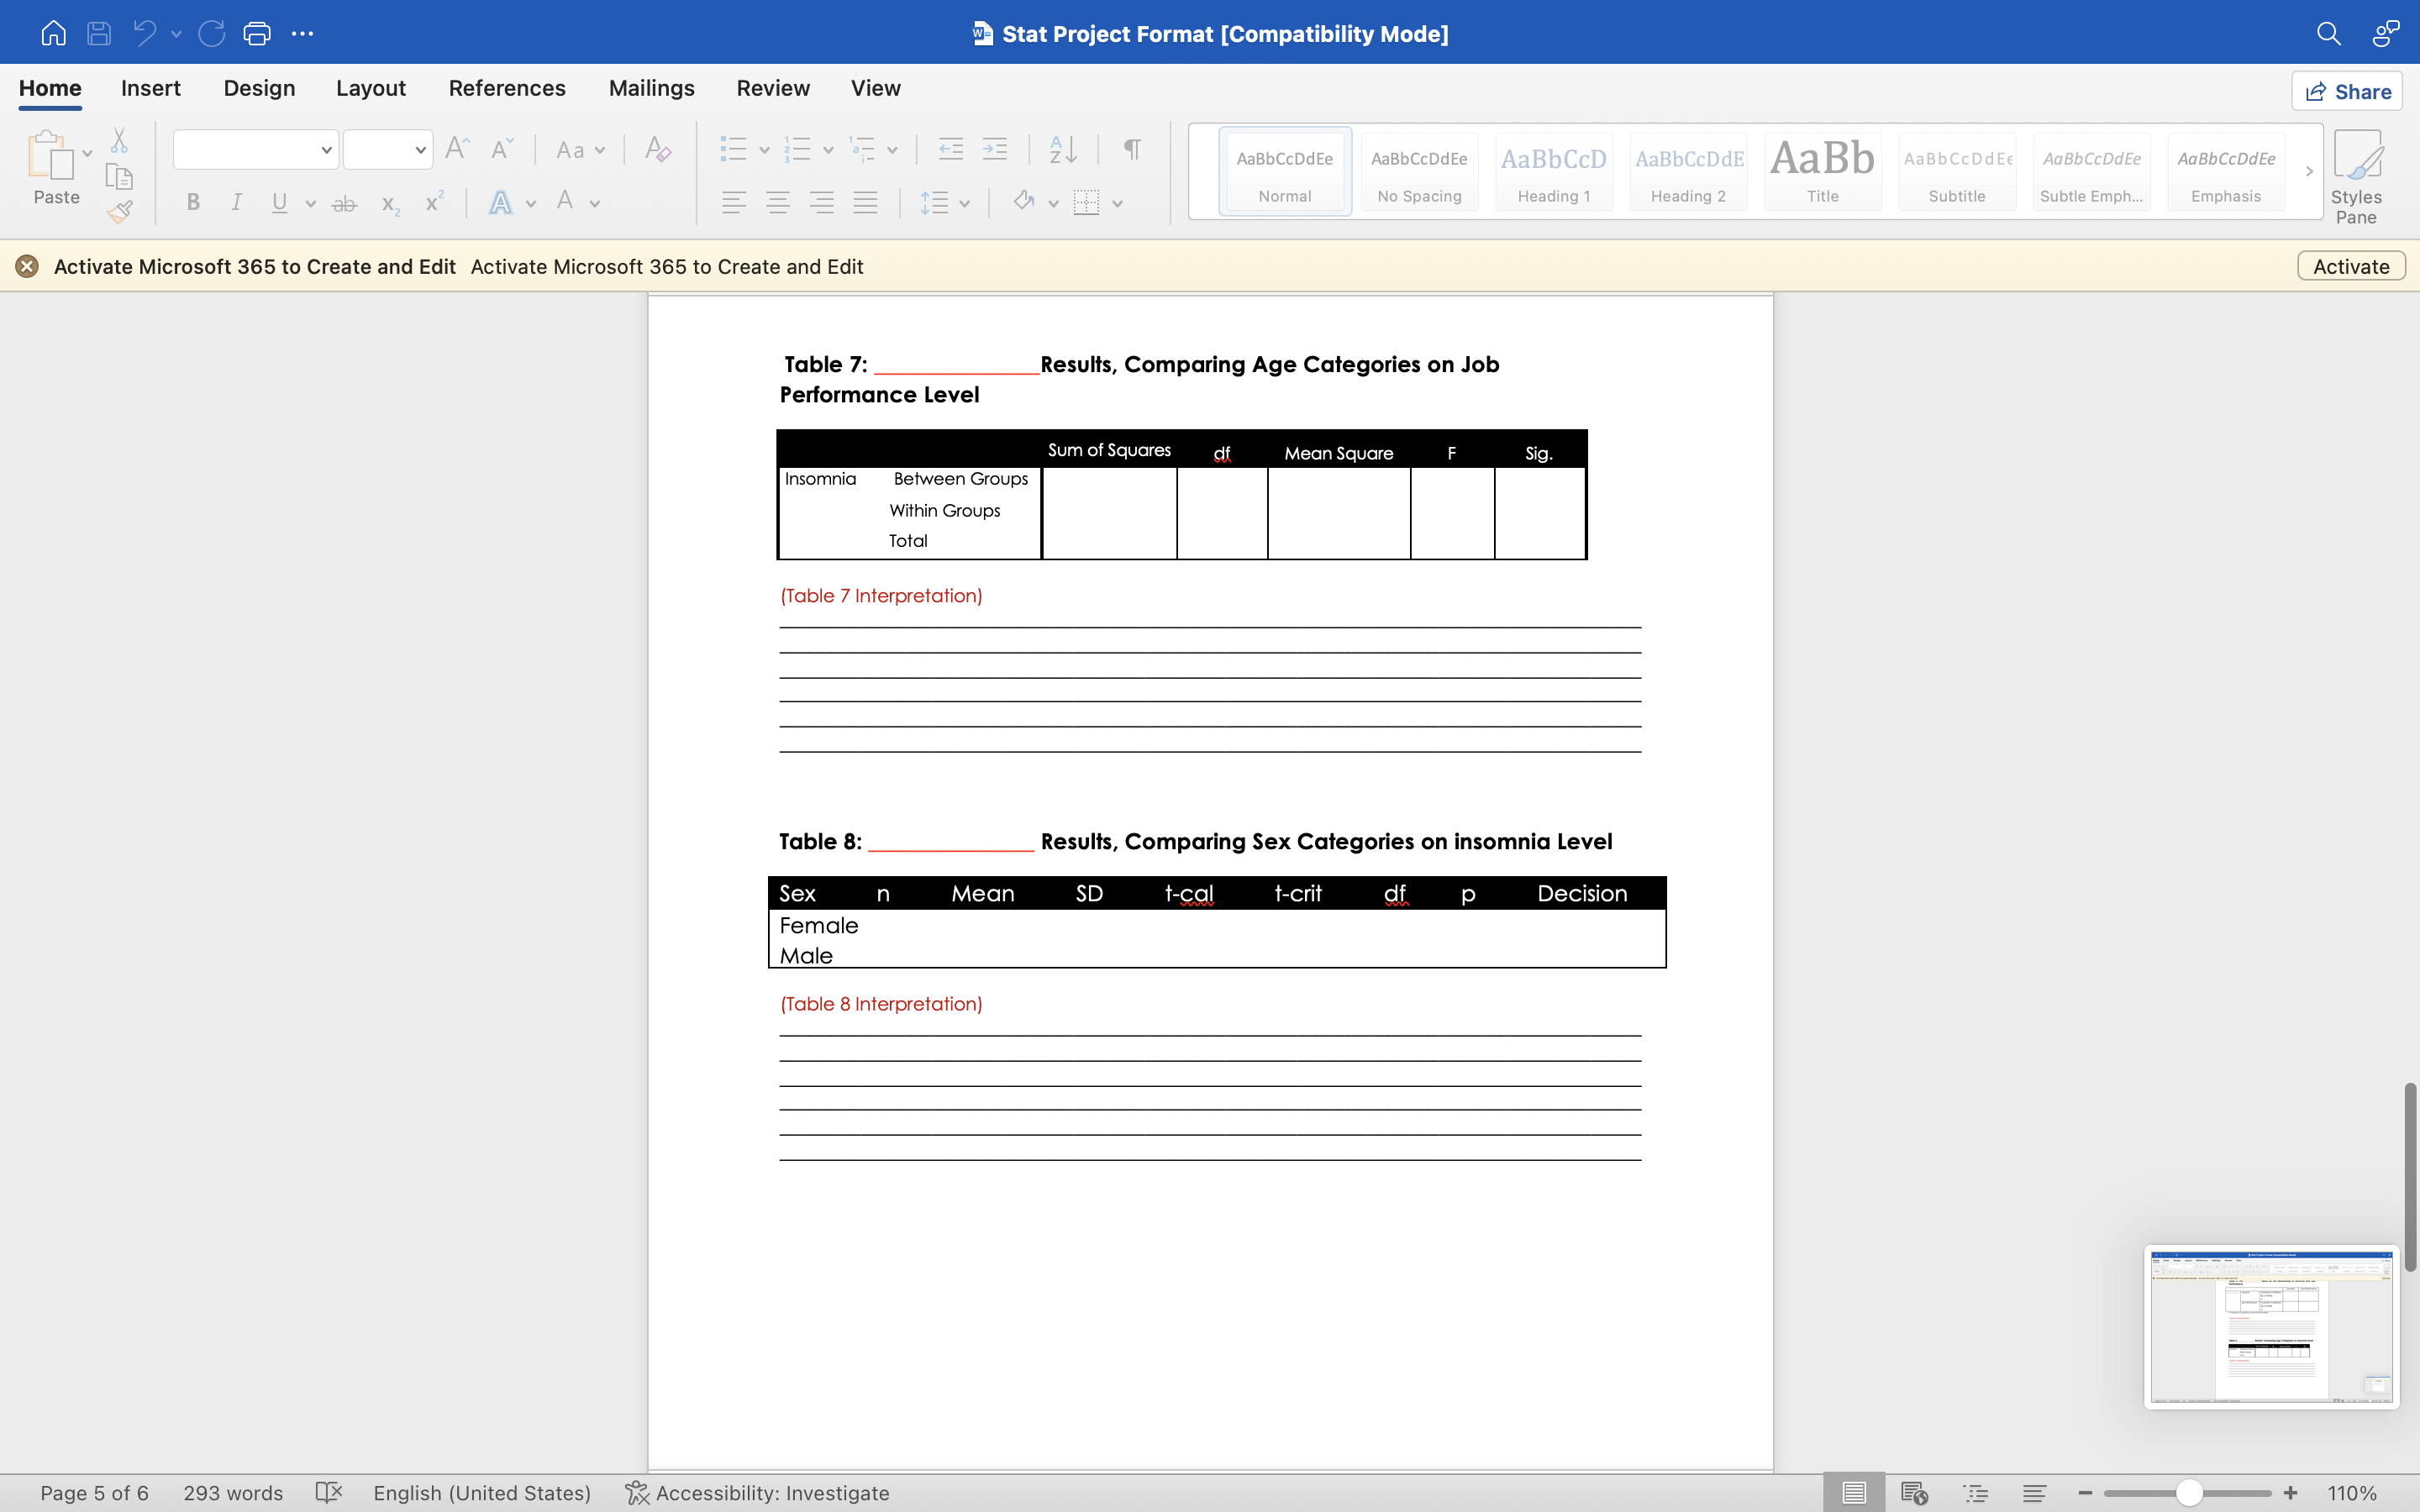Open the font size dropdown
The image size is (2420, 1512).
[420, 150]
